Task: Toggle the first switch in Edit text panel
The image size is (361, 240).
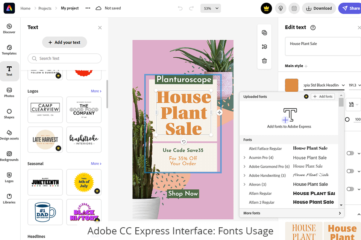Action: click(350, 153)
